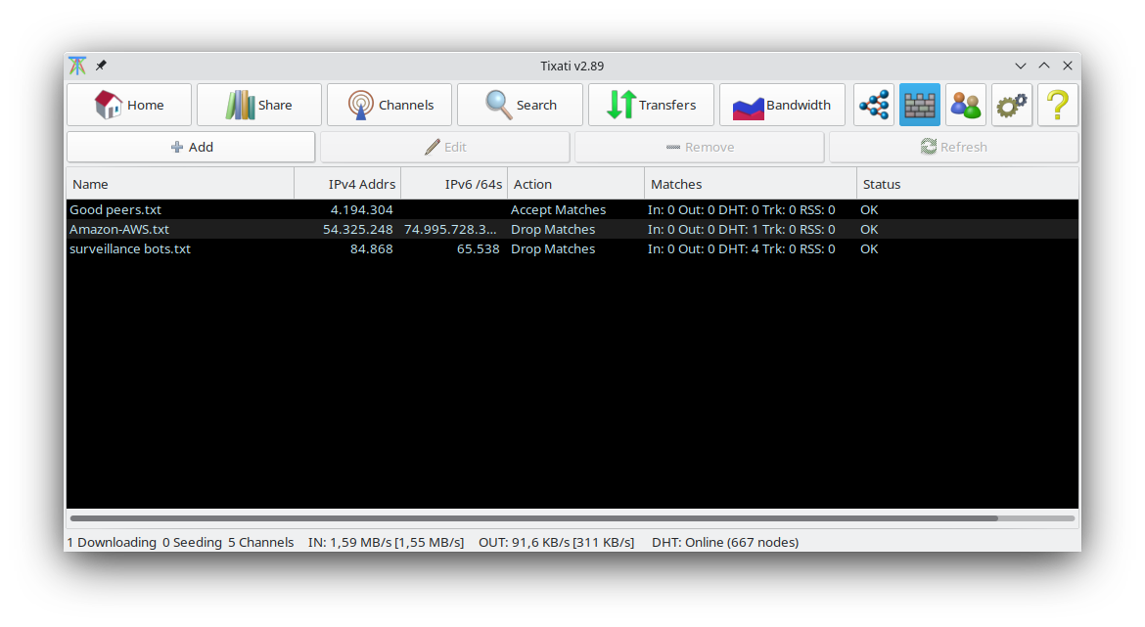Select the Amazon-AWS.txt filter row
This screenshot has height=627, width=1145.
(294, 229)
